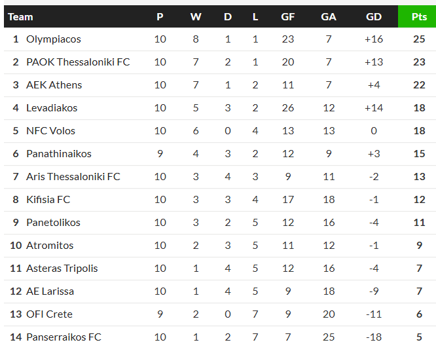The width and height of the screenshot is (436, 355).
Task: Click Aris Thessaloniki FC entry
Action: pos(73,177)
